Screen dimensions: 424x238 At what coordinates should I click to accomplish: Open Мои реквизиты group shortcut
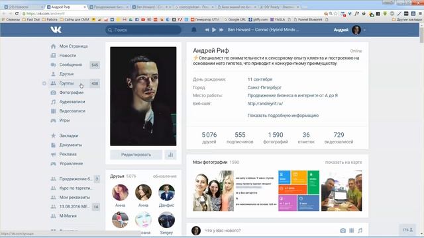tap(74, 198)
